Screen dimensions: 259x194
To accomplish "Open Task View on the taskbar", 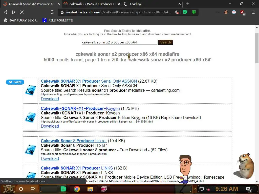I will click(33, 189).
